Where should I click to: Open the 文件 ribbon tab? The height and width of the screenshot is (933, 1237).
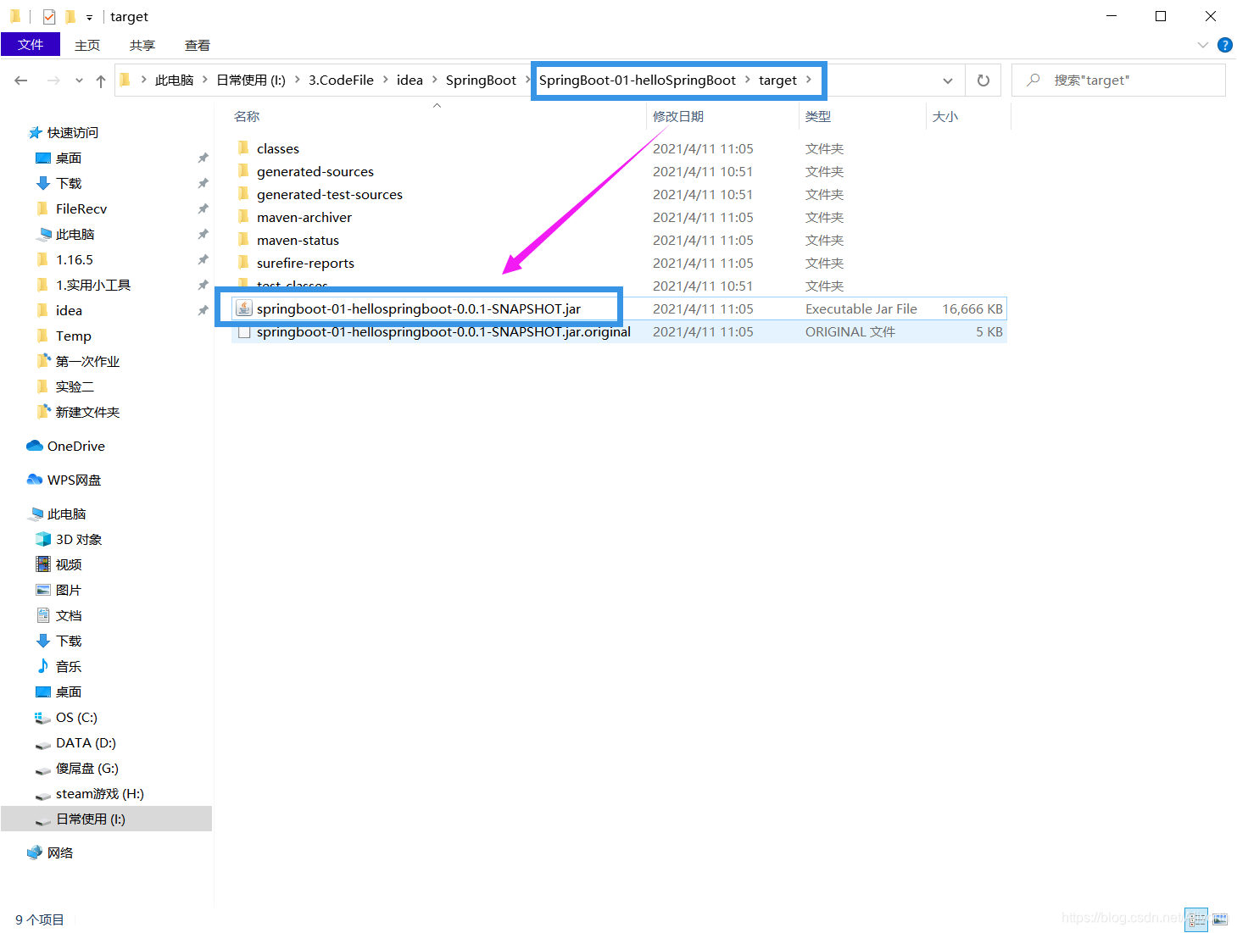(31, 44)
